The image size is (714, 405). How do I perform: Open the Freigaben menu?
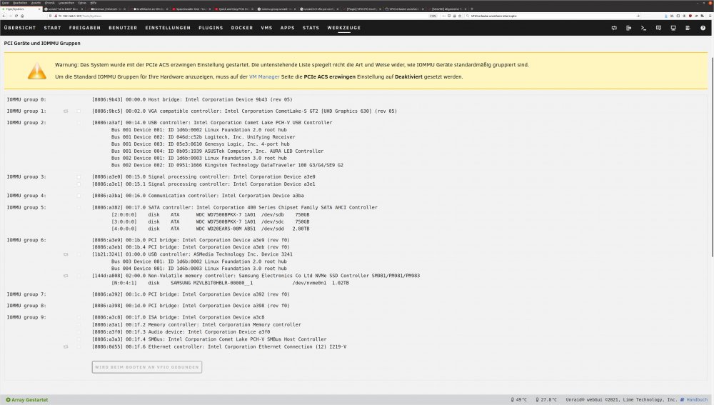[x=85, y=28]
